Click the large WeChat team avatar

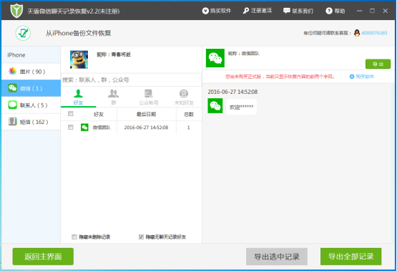pos(215,58)
